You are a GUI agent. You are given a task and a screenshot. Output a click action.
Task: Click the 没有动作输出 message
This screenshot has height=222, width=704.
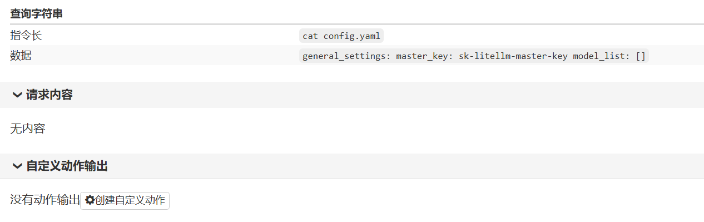coord(45,200)
